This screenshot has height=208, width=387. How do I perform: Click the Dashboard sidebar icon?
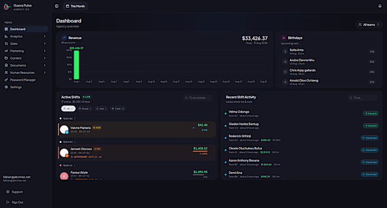(x=6, y=29)
